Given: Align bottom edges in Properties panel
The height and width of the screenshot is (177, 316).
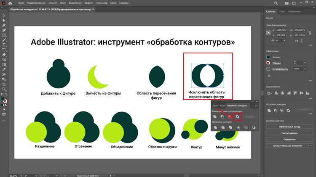Looking at the screenshot, I should pyautogui.click(x=307, y=93).
